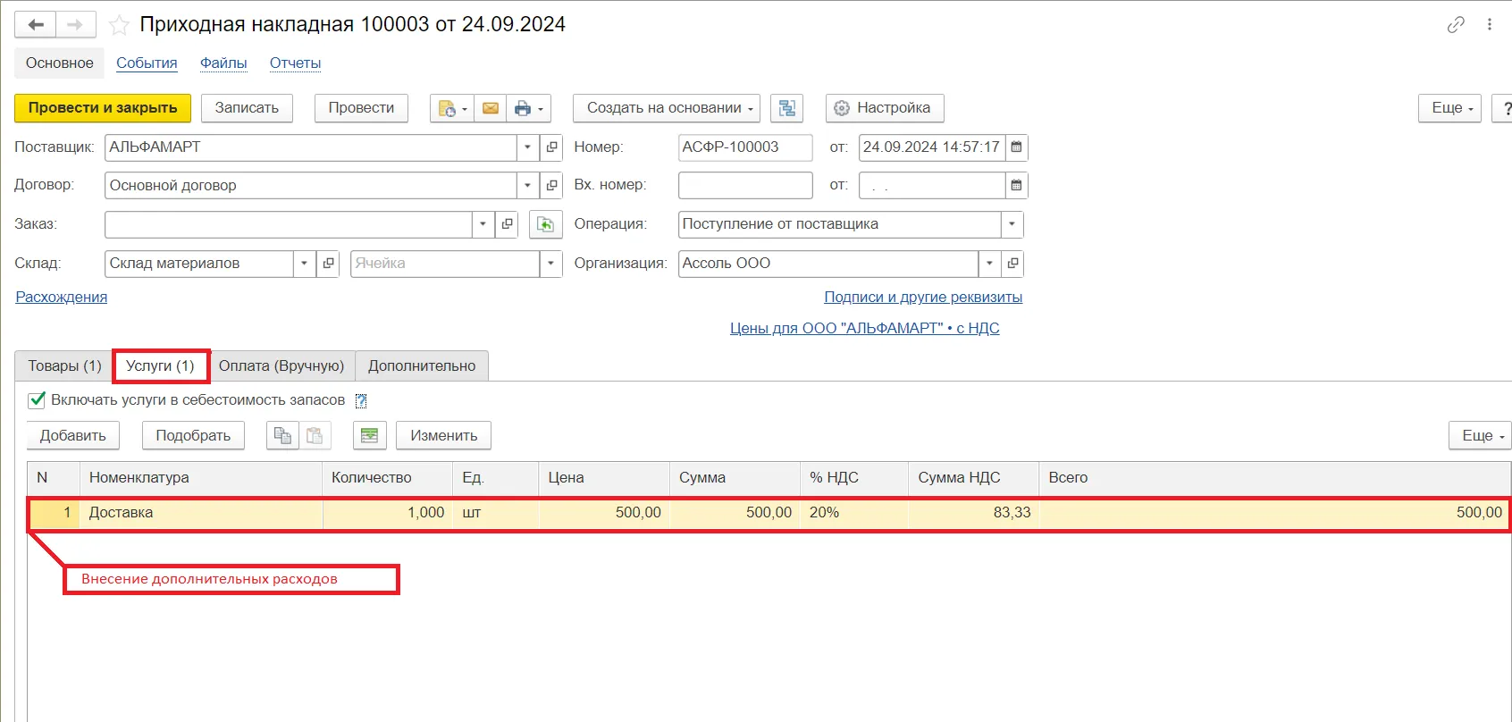Add document to favorites with star icon
Image resolution: width=1512 pixels, height=722 pixels.
118,25
